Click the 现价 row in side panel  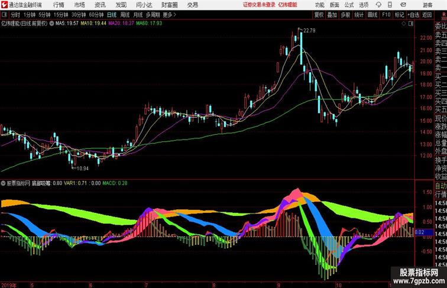pos(440,118)
